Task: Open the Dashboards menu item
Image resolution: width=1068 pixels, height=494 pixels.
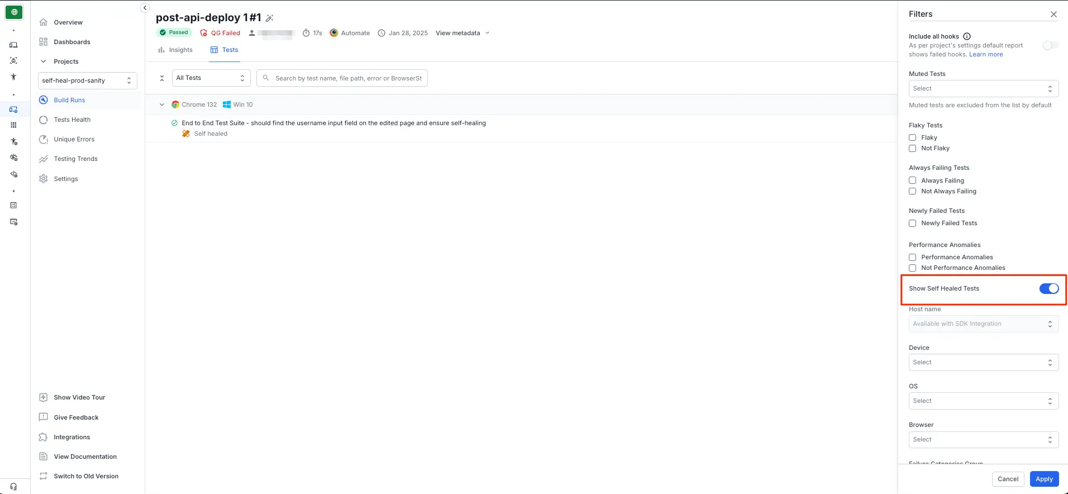Action: (x=71, y=42)
